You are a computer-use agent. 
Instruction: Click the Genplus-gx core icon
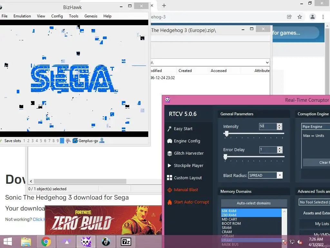(x=75, y=141)
